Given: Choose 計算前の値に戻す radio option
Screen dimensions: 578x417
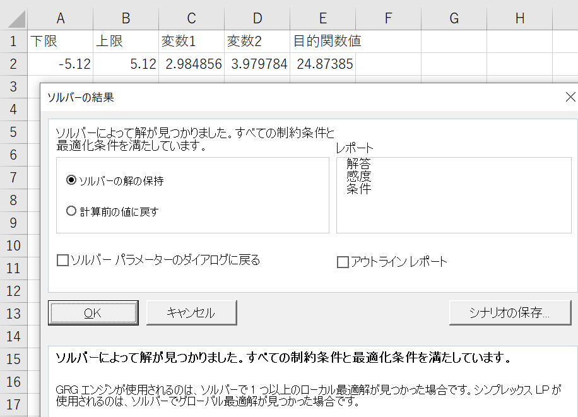Looking at the screenshot, I should pos(71,211).
